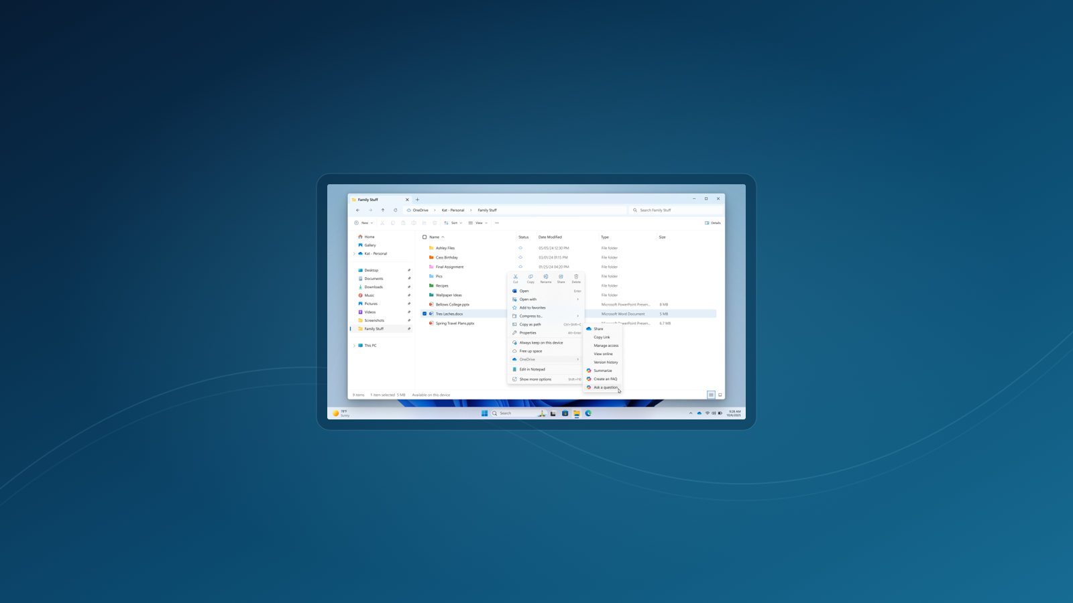The image size is (1073, 603).
Task: Click the Share icon in context menu top row
Action: click(561, 277)
